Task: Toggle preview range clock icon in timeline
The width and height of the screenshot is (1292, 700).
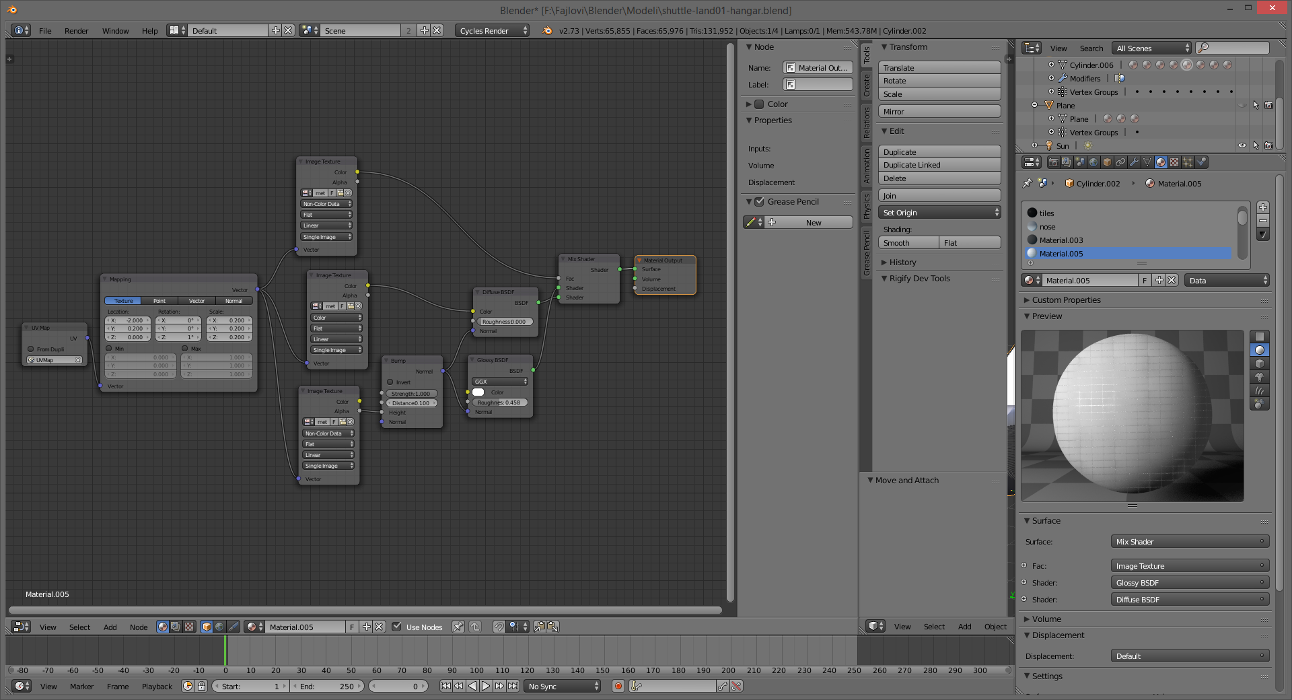Action: point(188,686)
